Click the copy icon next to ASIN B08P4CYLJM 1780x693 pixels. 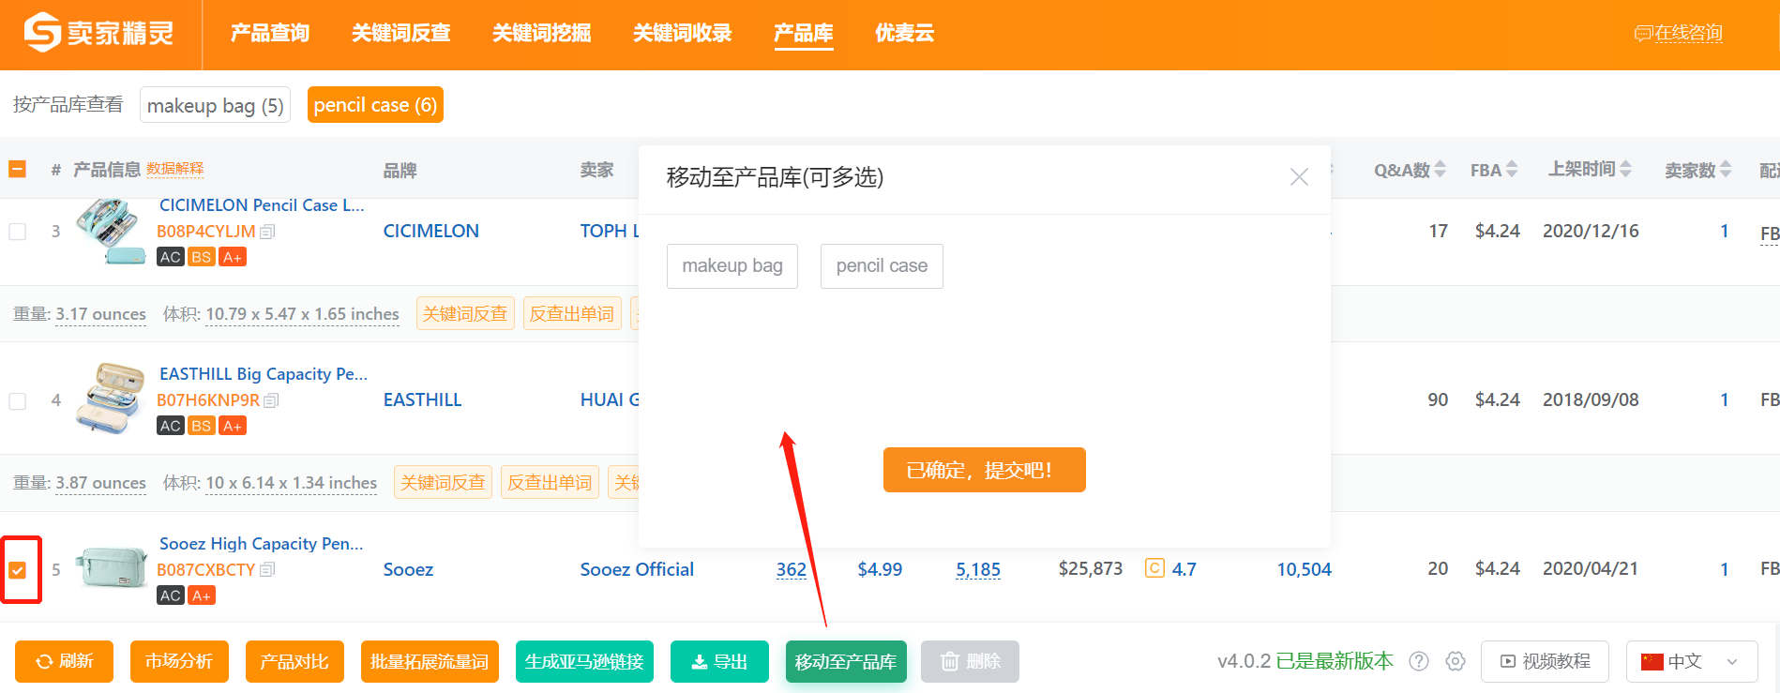pos(267,232)
